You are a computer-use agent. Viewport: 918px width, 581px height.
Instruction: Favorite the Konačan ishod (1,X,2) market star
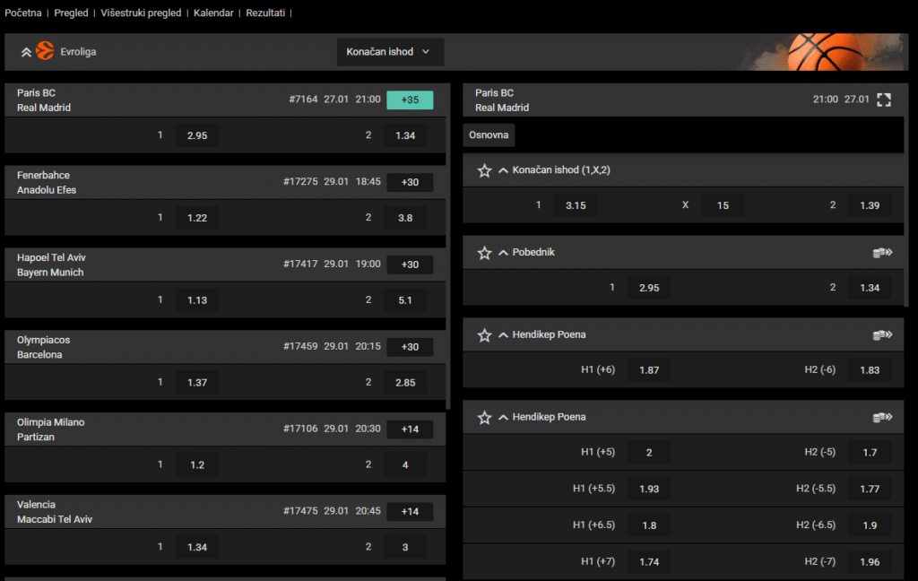click(484, 170)
